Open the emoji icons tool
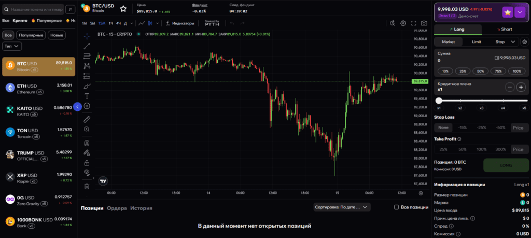This screenshot has height=238, width=531. click(87, 106)
